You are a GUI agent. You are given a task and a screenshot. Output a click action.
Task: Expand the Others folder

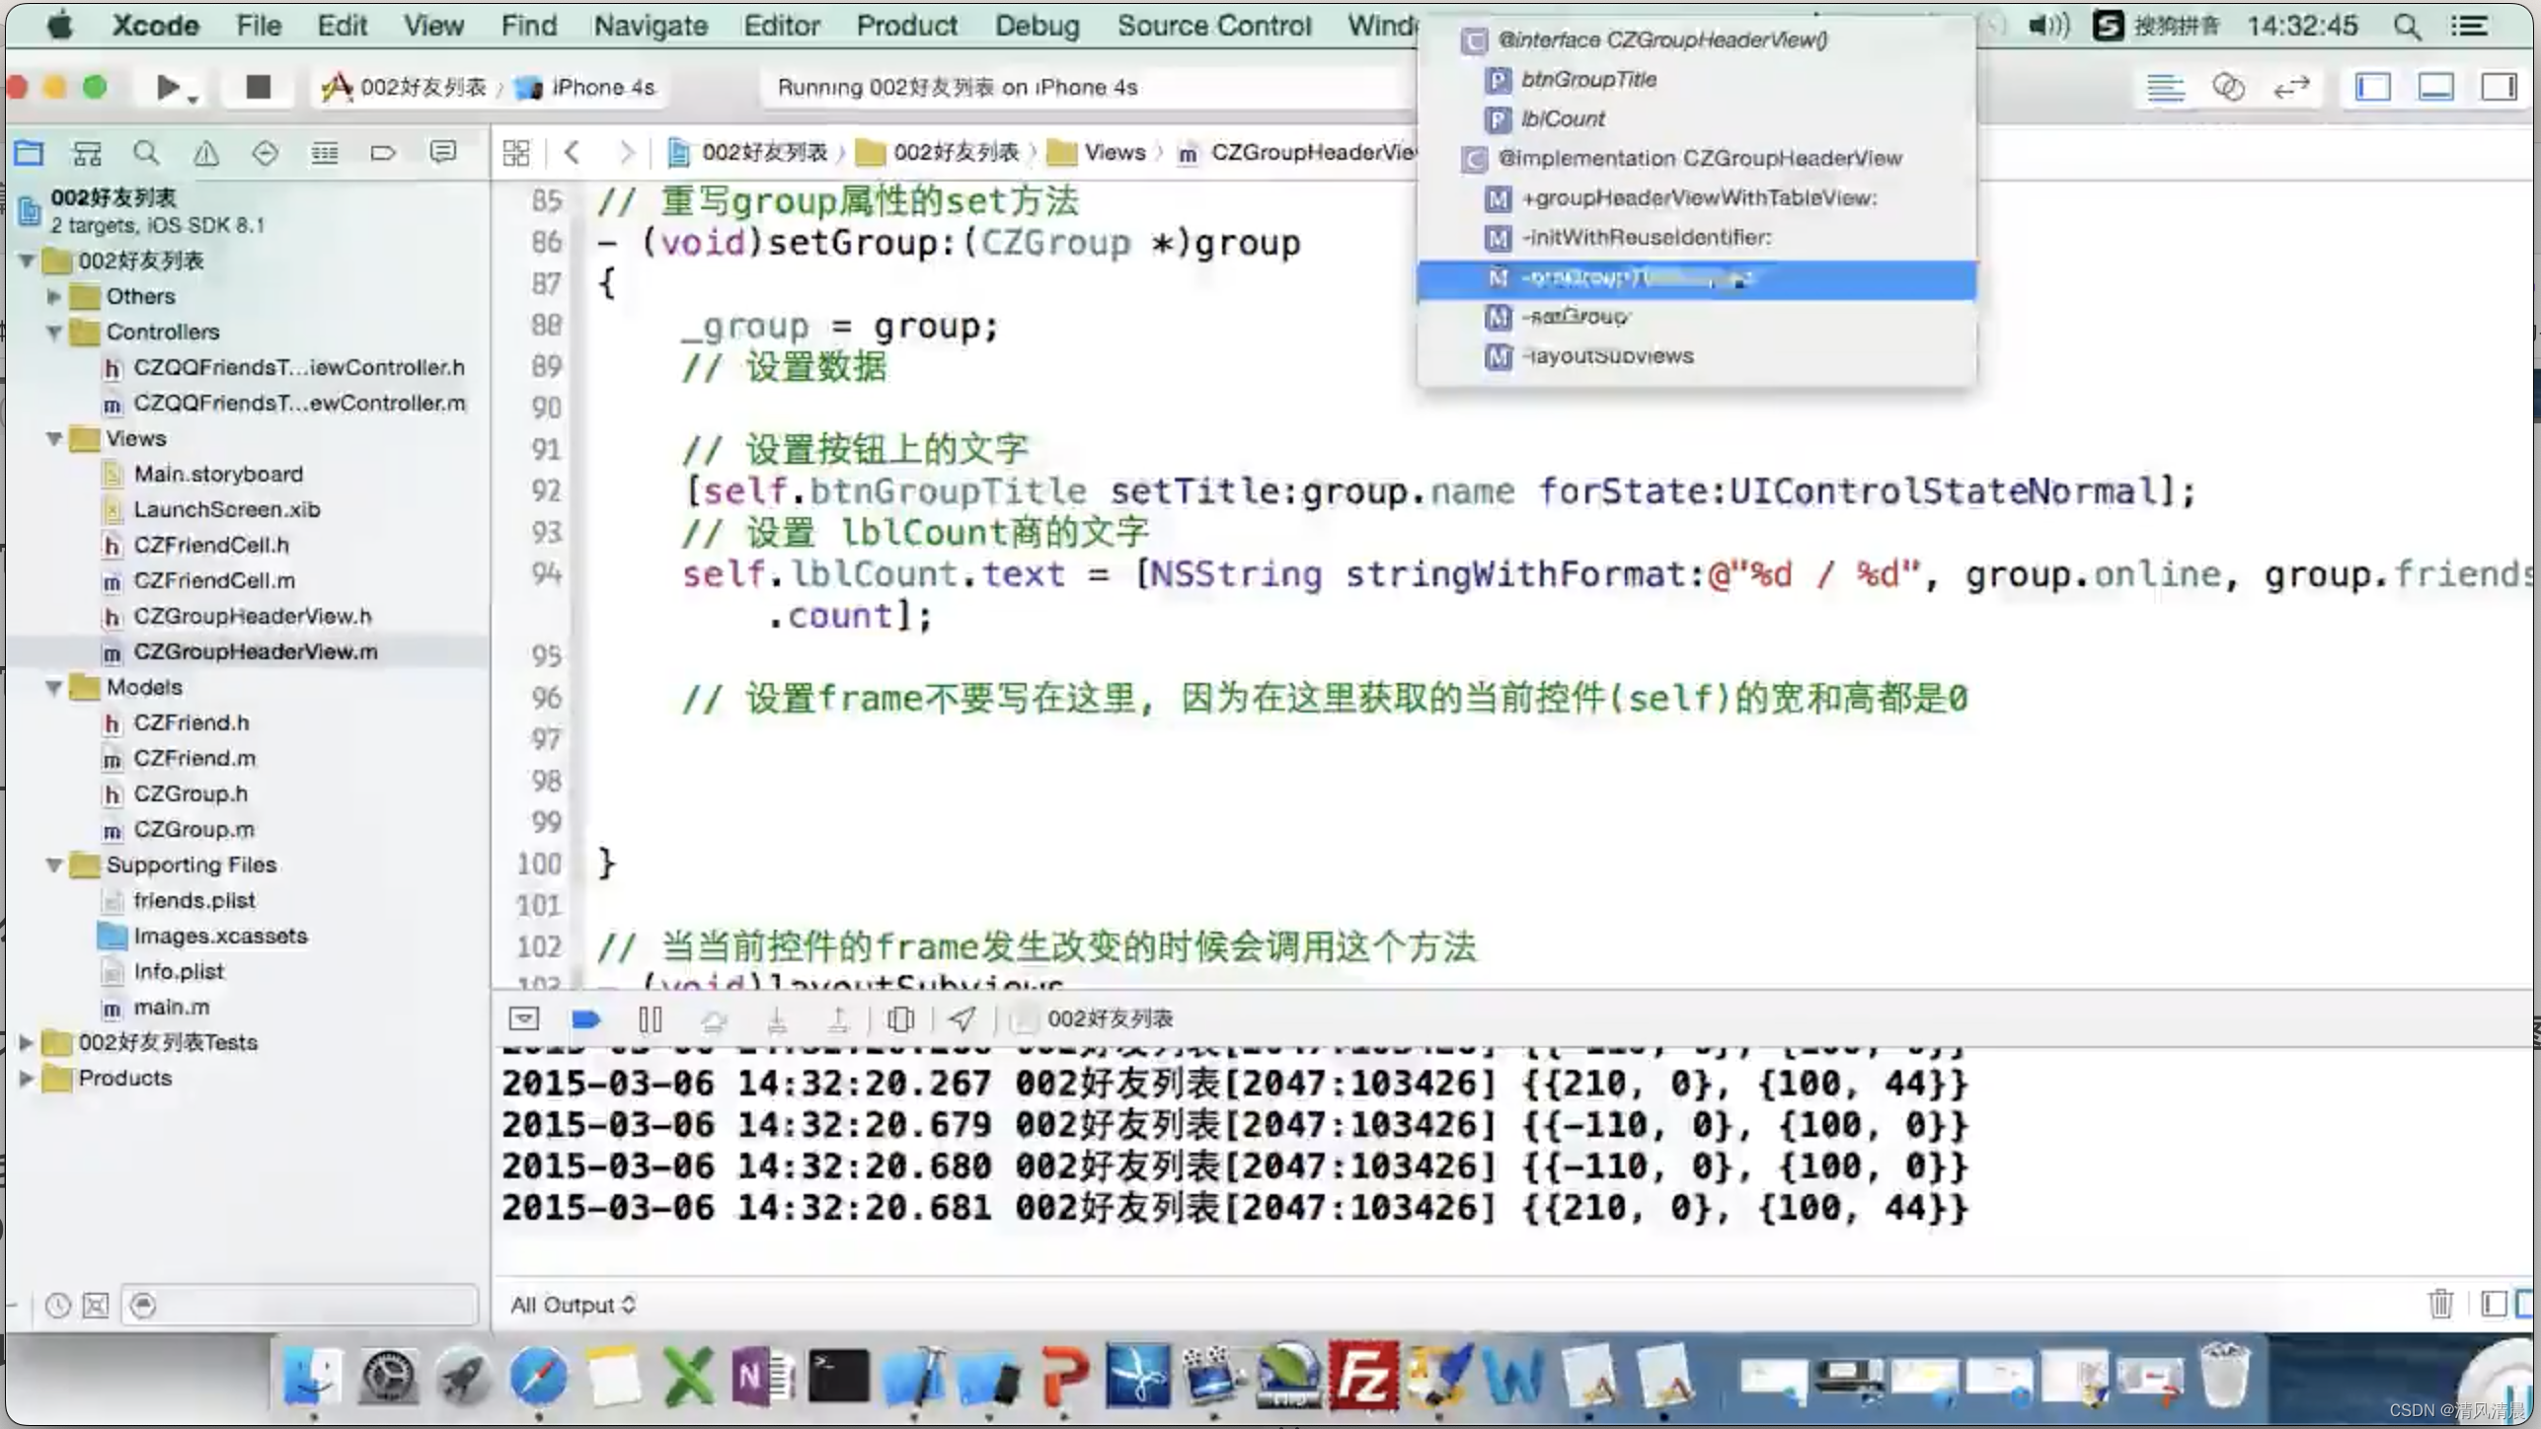pos(54,296)
